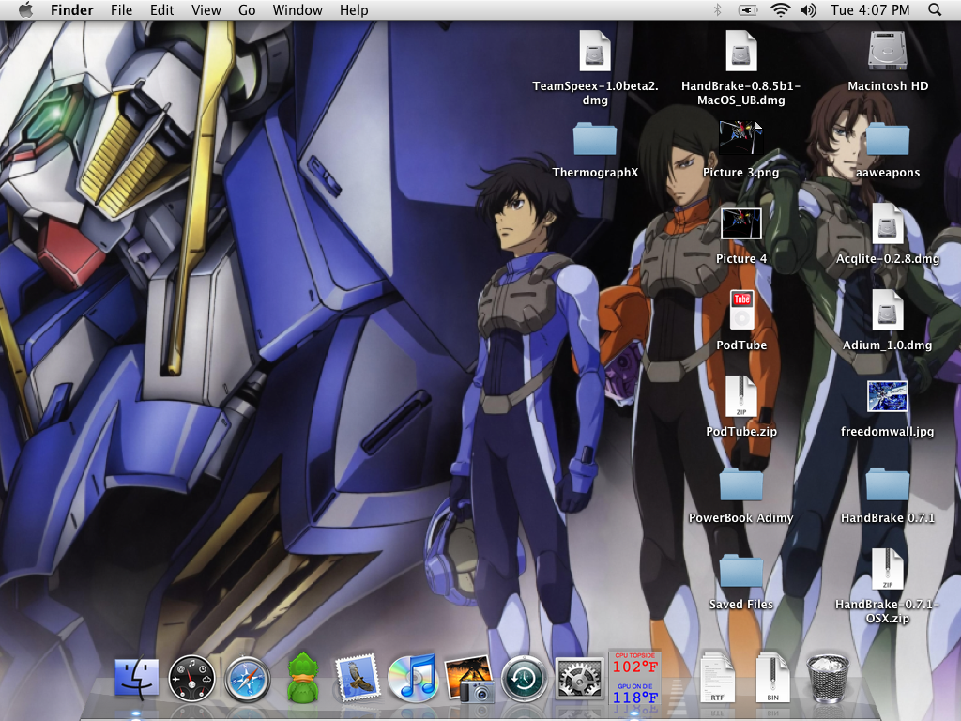Launch Adium green duck in Dock

tap(303, 678)
